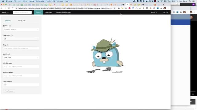Screen dimensions: 197x110
Task: Open the Jaeger UI home link
Action: 5,12
